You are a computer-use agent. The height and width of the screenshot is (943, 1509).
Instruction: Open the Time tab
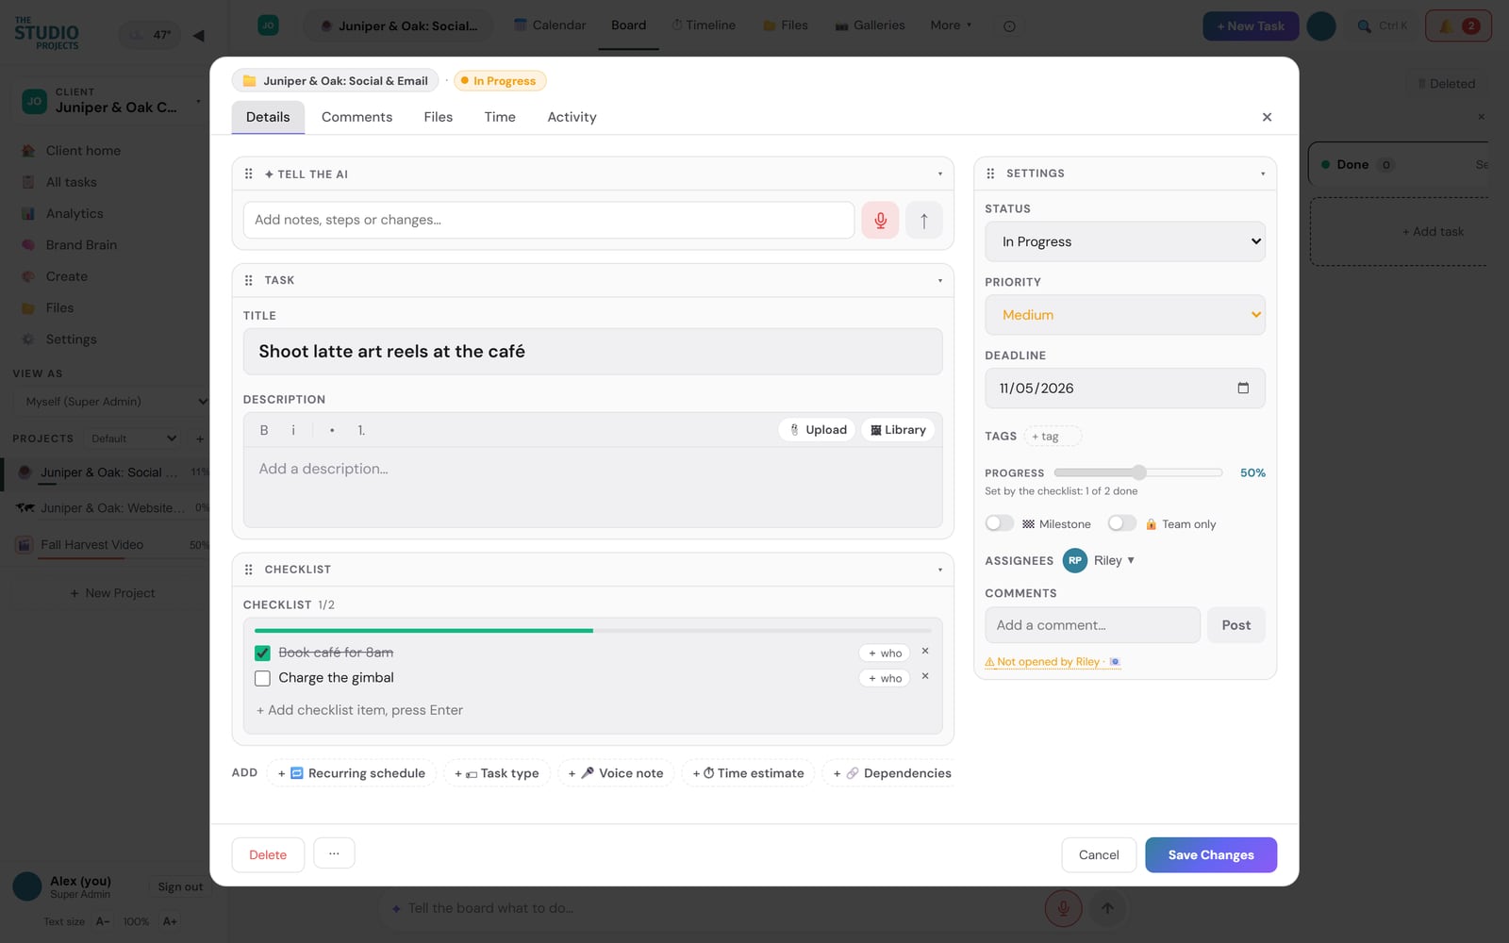pos(500,117)
